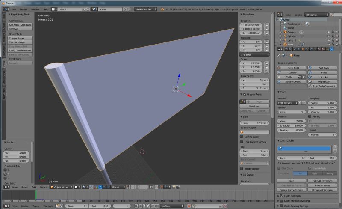The width and height of the screenshot is (342, 209).
Task: Click the Plane modifier wrench icon in outliner
Action: [x=303, y=45]
